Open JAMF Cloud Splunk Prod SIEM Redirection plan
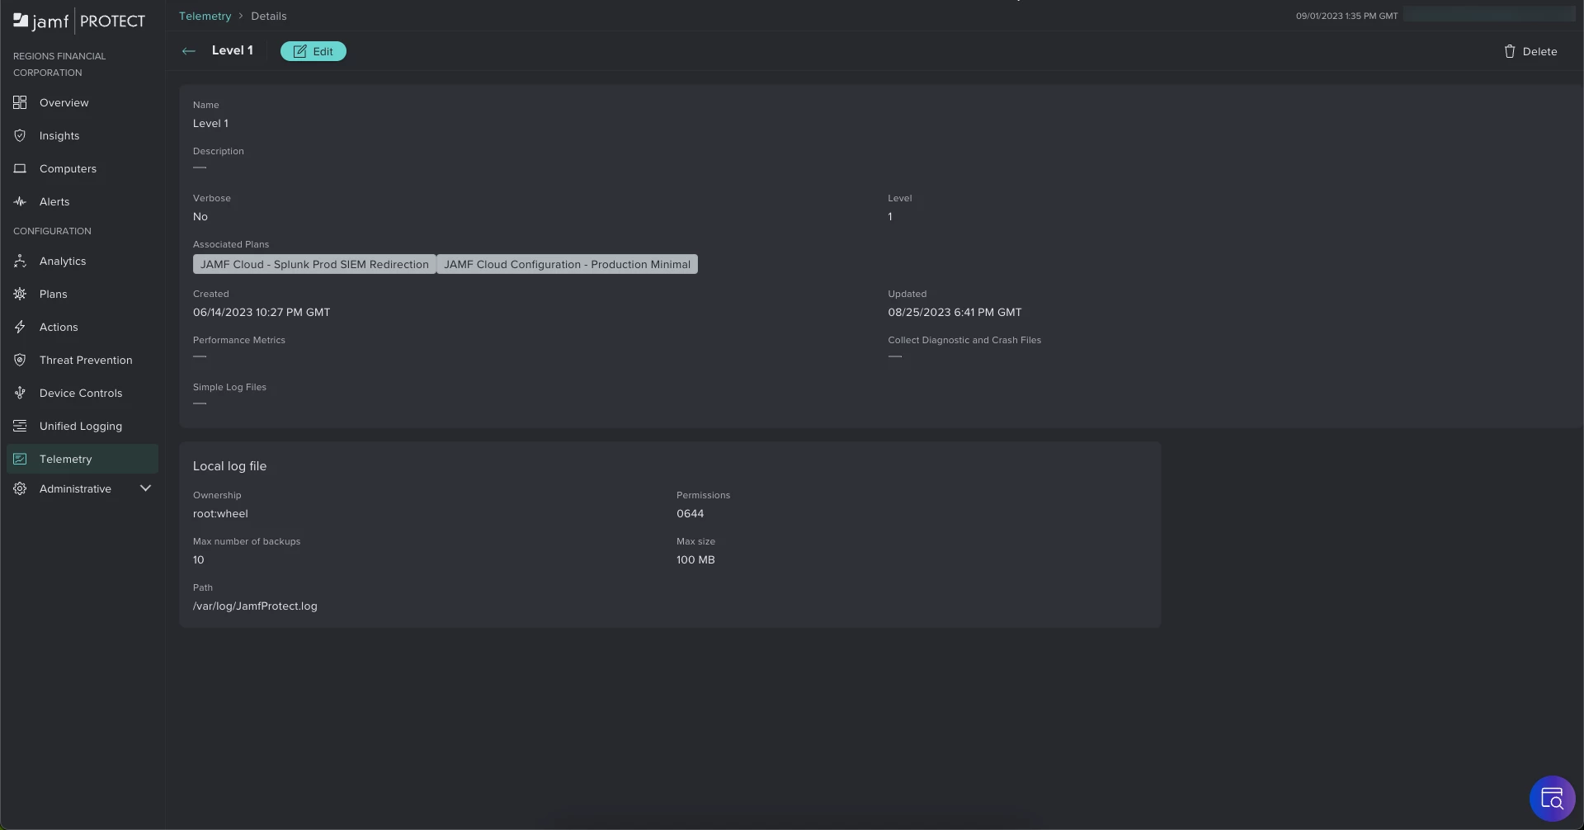Image resolution: width=1584 pixels, height=830 pixels. point(314,264)
